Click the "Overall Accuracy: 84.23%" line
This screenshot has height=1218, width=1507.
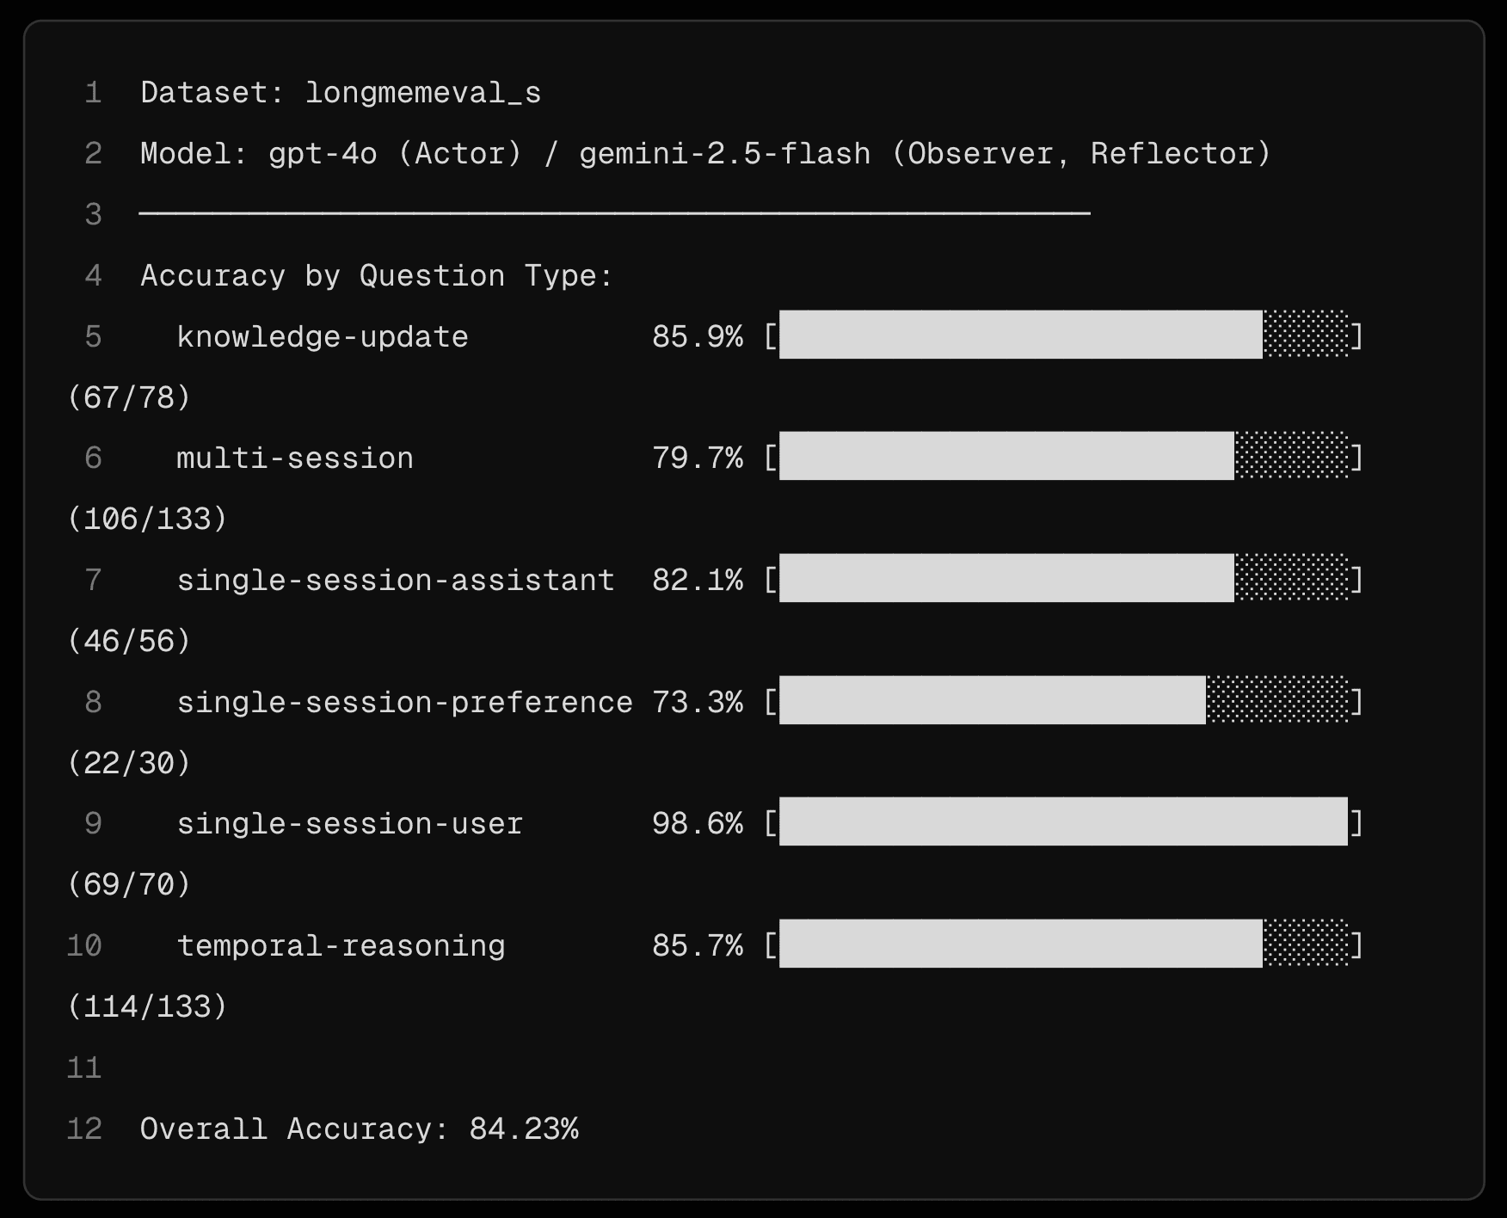tap(359, 1129)
